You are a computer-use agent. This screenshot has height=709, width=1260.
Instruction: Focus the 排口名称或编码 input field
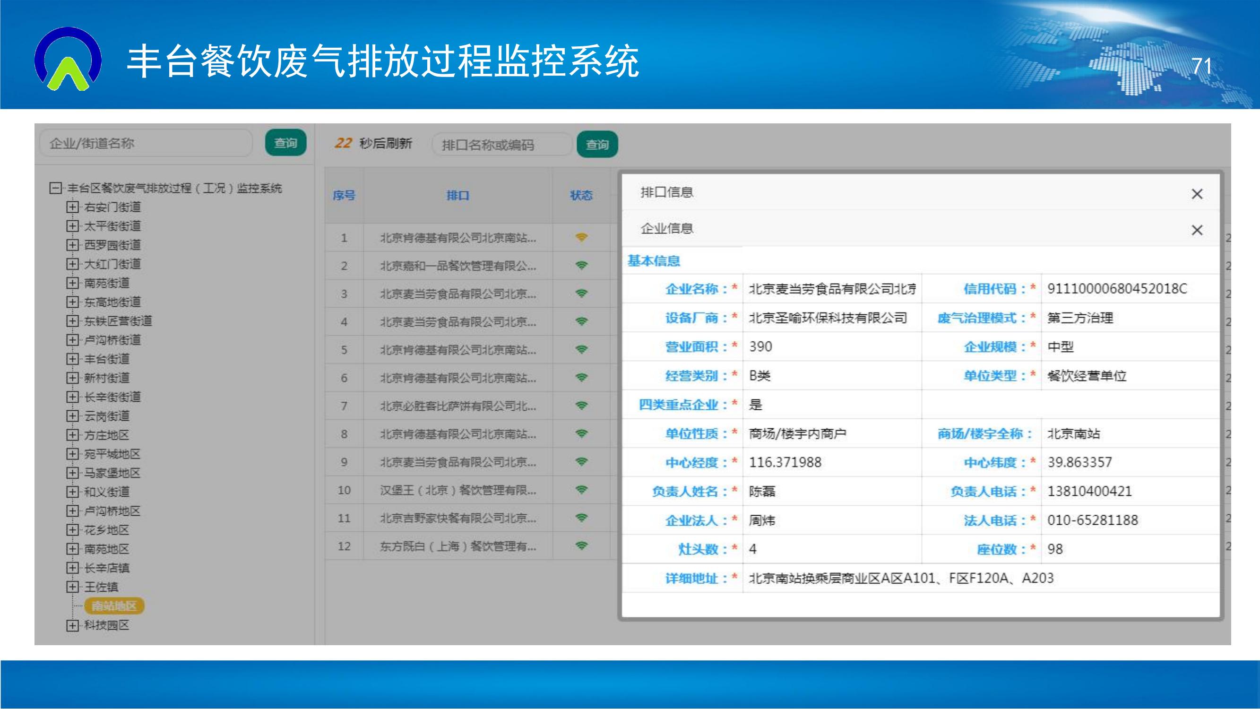tap(501, 145)
